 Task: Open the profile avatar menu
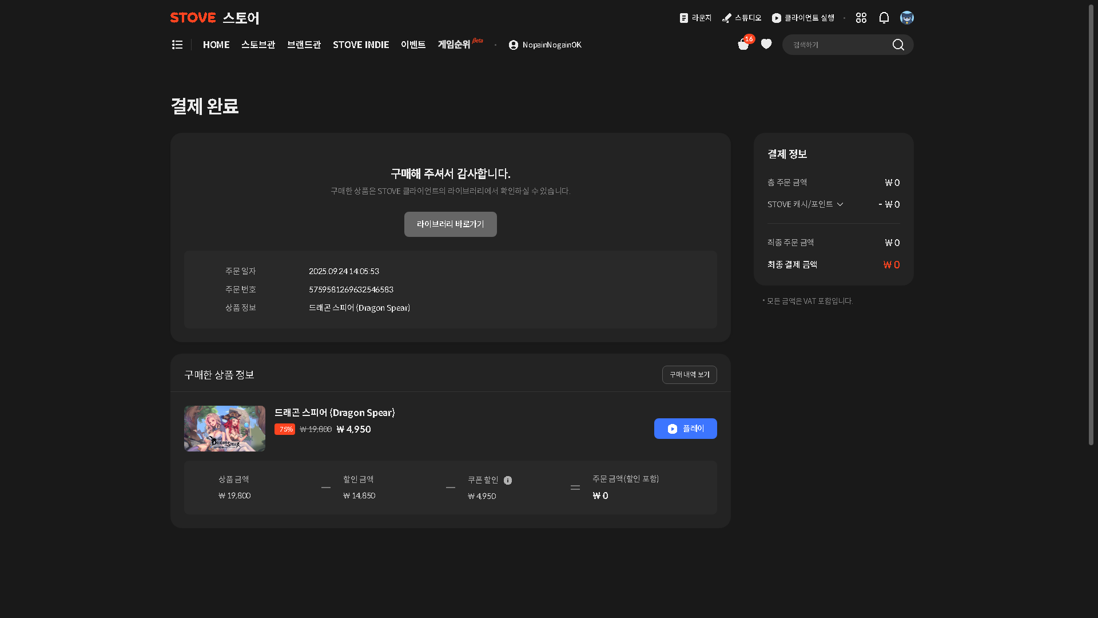pyautogui.click(x=907, y=18)
